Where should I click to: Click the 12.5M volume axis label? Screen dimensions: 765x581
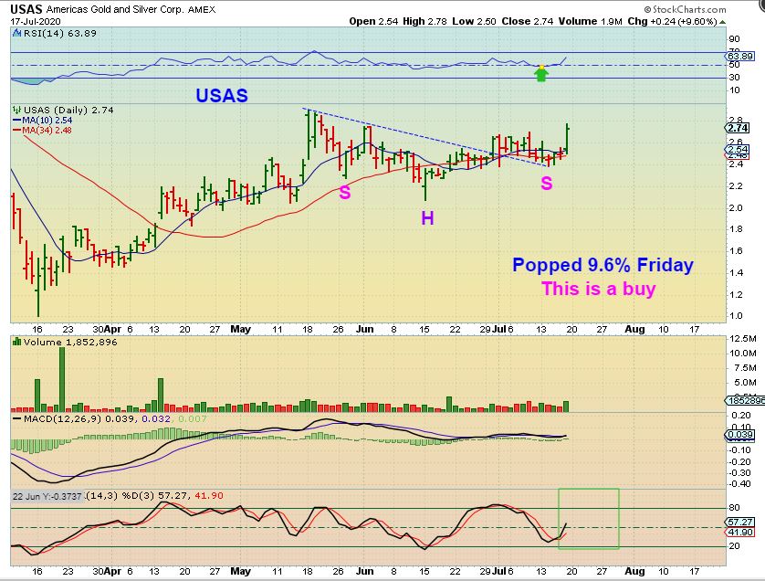[x=742, y=338]
